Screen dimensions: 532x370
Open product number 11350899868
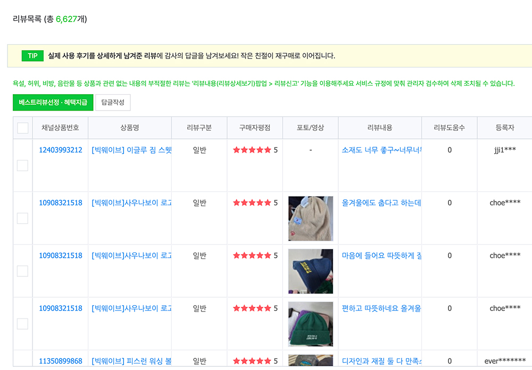tap(61, 361)
